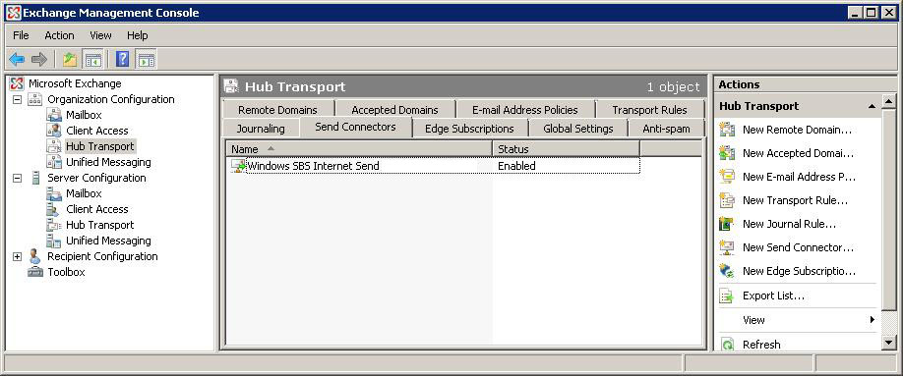Click the Forward arrow toolbar icon

39,59
